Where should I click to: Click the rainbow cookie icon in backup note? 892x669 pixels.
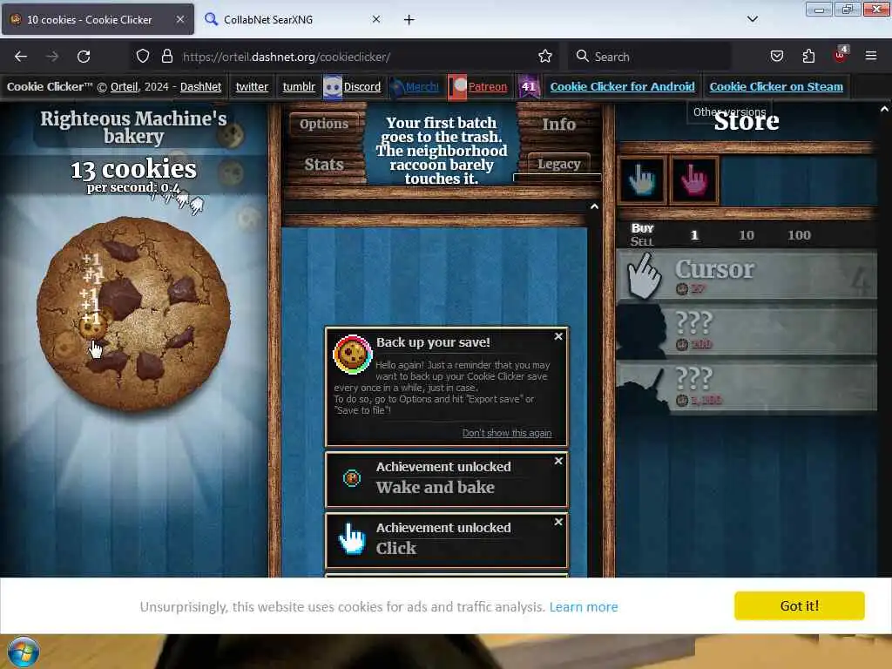coord(352,355)
